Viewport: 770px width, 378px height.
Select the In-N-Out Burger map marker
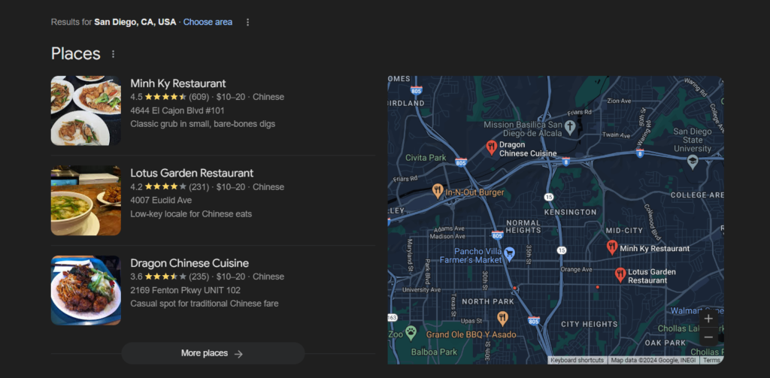coord(438,191)
